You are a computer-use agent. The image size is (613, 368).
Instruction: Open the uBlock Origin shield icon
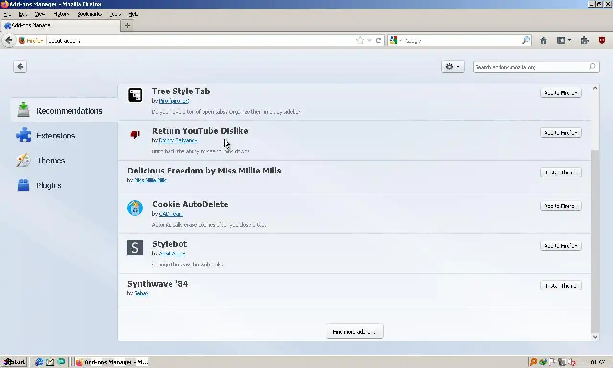(602, 41)
